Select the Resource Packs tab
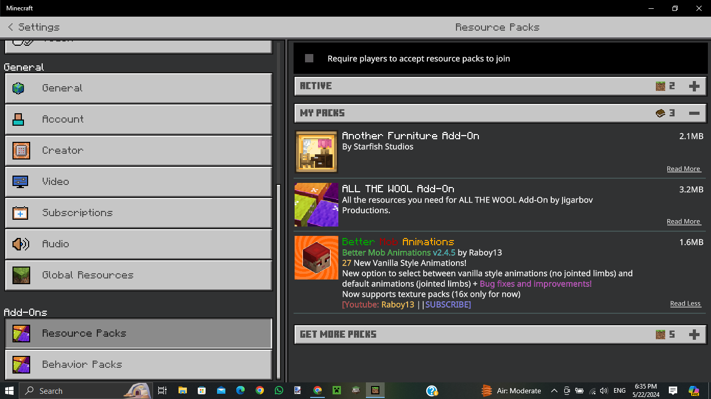Screen dimensions: 711x399 pyautogui.click(x=138, y=334)
